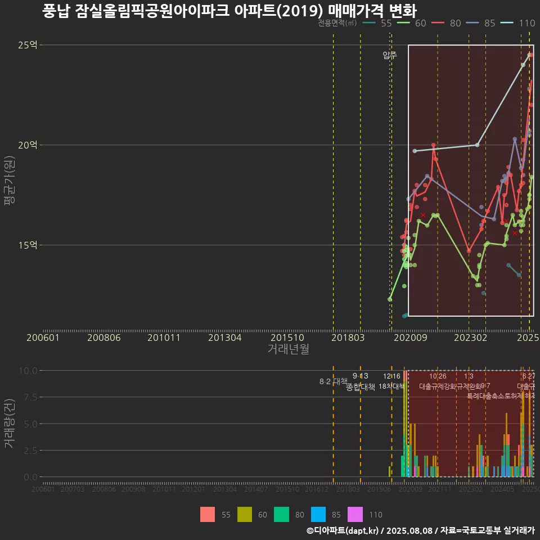
Task: Click 200703 on the volume chart x-axis
Action: point(73,489)
